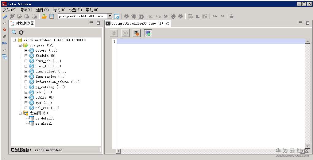Collapse the postgres database node

pyautogui.click(x=20, y=45)
